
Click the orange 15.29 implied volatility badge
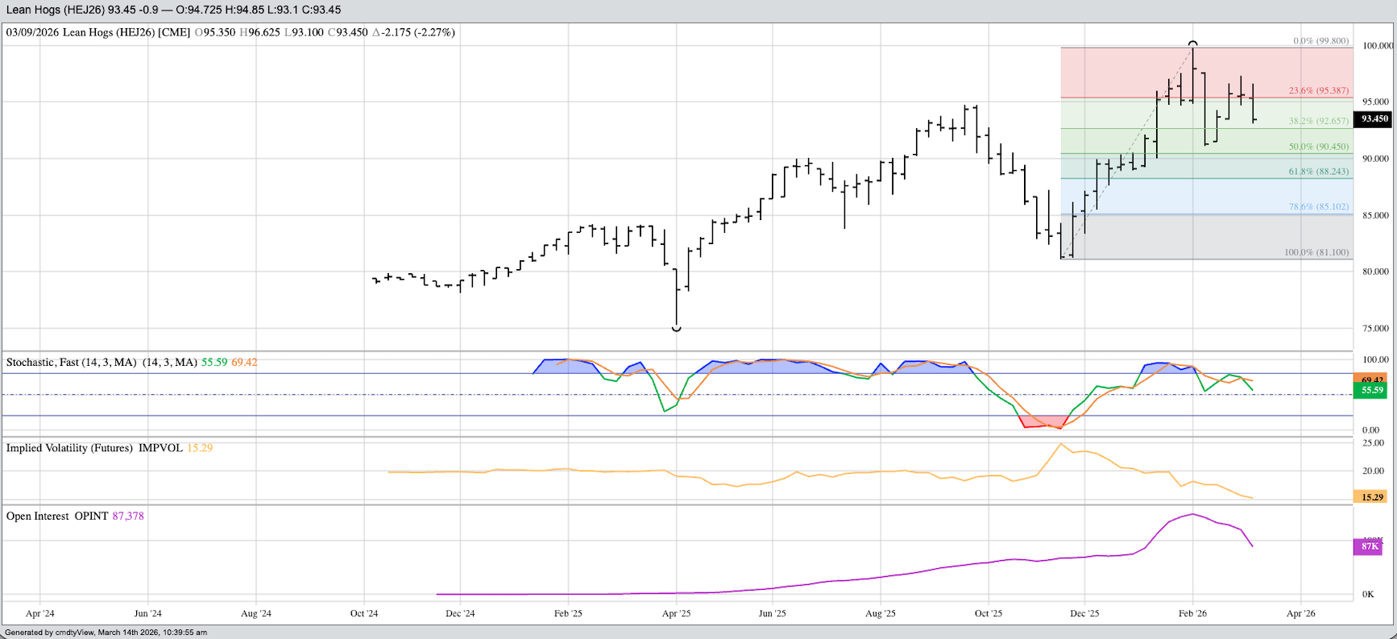pos(1372,497)
